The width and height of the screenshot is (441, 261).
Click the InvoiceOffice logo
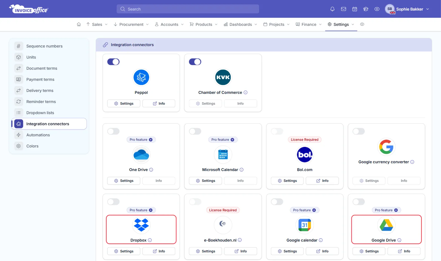29,9
